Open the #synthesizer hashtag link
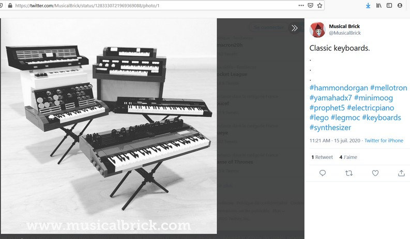This screenshot has height=239, width=410. 330,128
